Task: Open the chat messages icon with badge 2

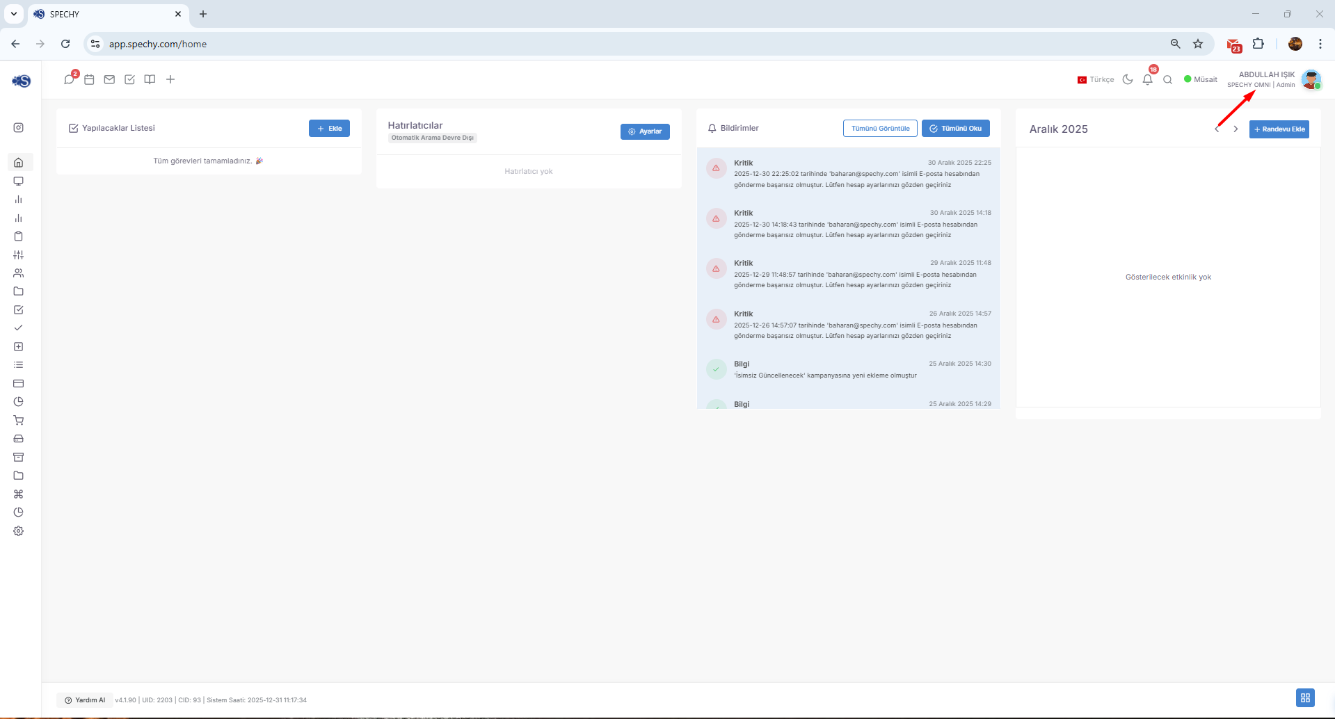Action: tap(69, 79)
